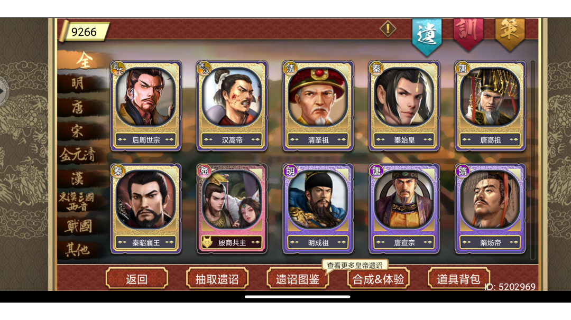This screenshot has width=571, height=320.
Task: Expand the left edge arrow handle
Action: (3, 91)
